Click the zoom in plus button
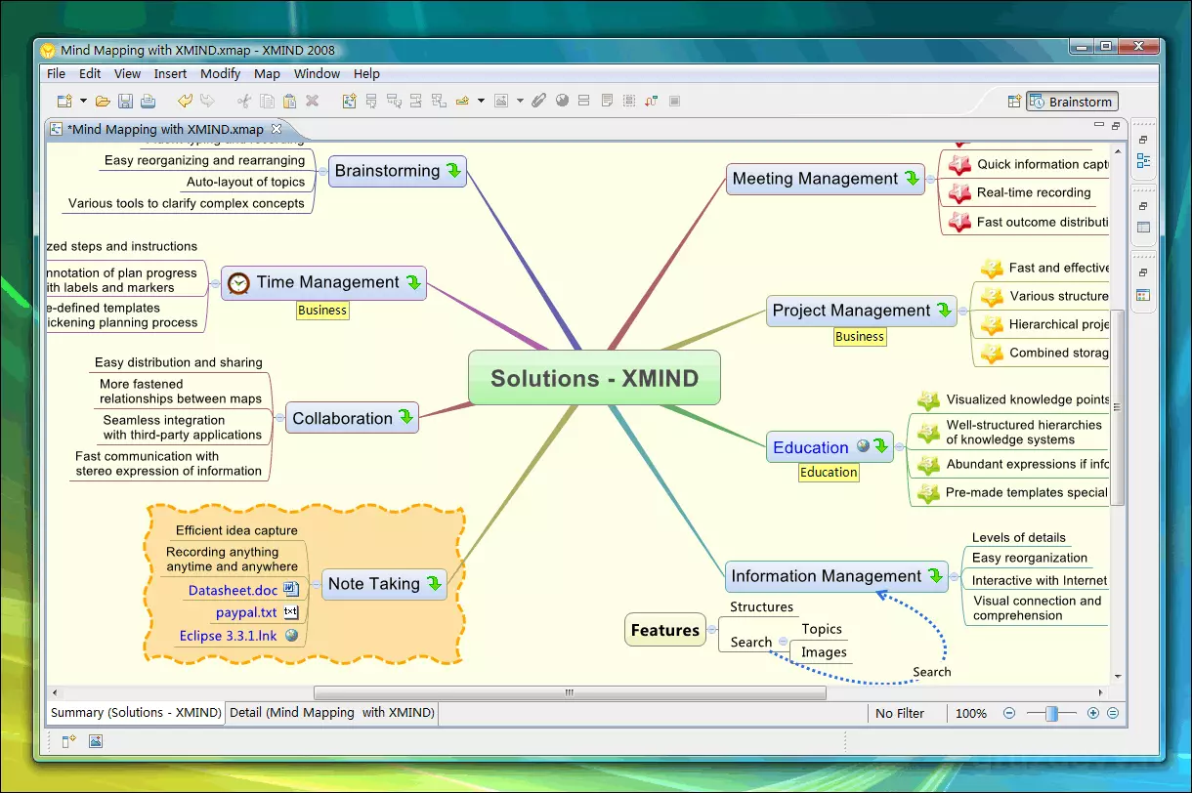The image size is (1192, 793). pos(1093,714)
